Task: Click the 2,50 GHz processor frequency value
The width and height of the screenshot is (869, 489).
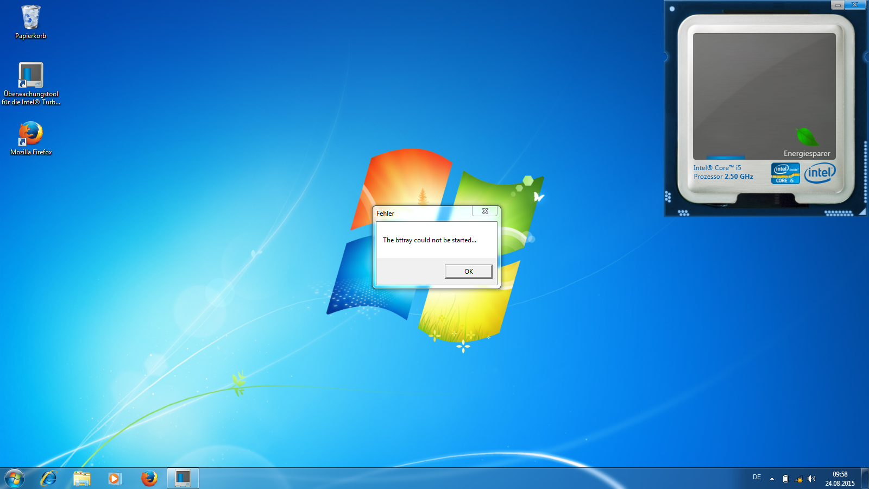Action: (739, 177)
